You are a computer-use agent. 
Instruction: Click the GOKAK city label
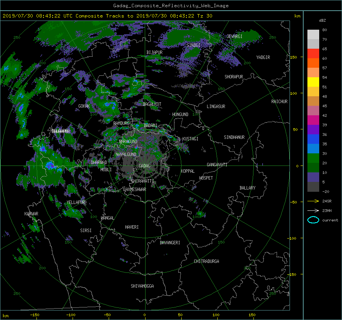(x=84, y=106)
